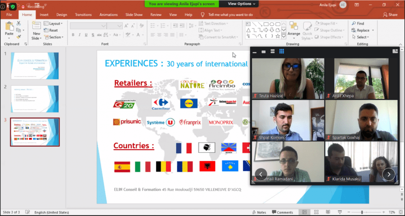Open the Line Spacing dropdown
The image size is (405, 216).
192,26
